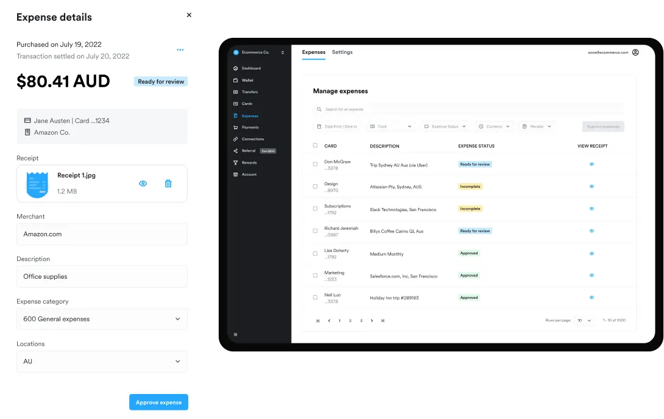Select the Lisa Doherty expense checkbox
Screen dimensions: 664x419
tap(315, 253)
